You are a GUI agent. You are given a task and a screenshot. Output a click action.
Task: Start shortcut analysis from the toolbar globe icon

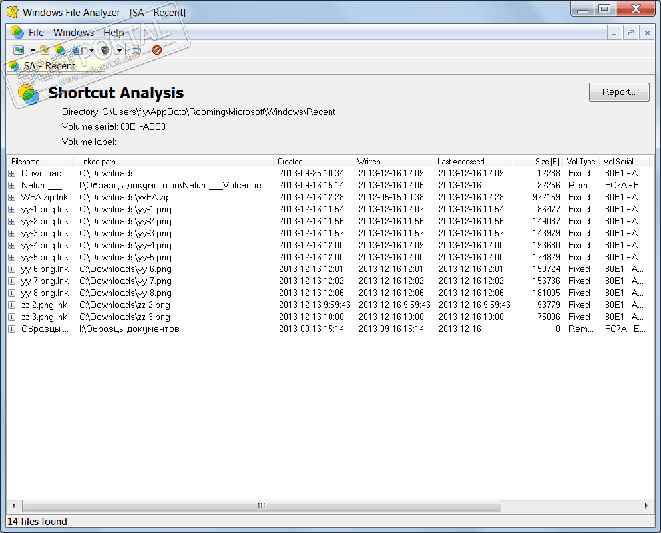click(x=60, y=50)
